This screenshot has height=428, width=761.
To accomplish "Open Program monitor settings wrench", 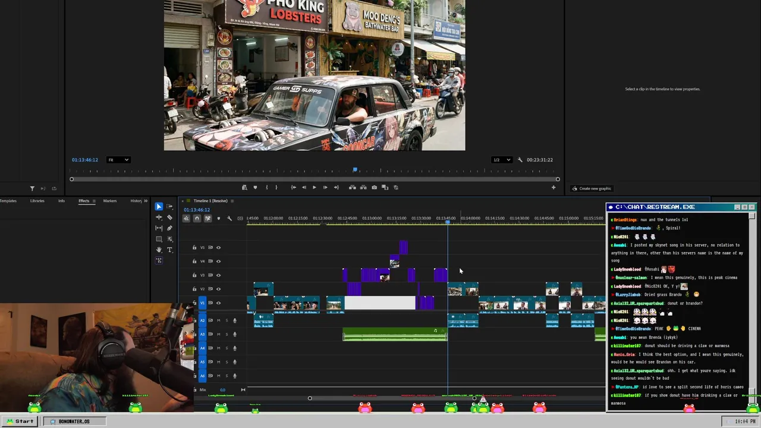I will point(520,160).
